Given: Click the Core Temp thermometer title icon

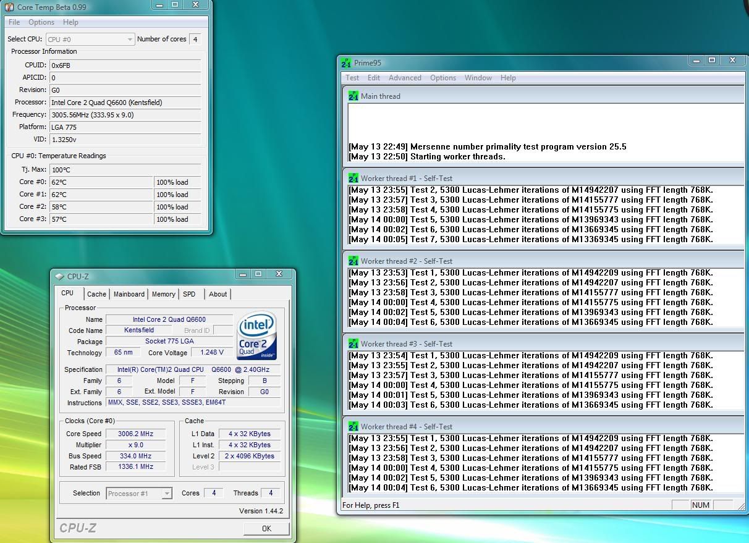Looking at the screenshot, I should pos(9,7).
